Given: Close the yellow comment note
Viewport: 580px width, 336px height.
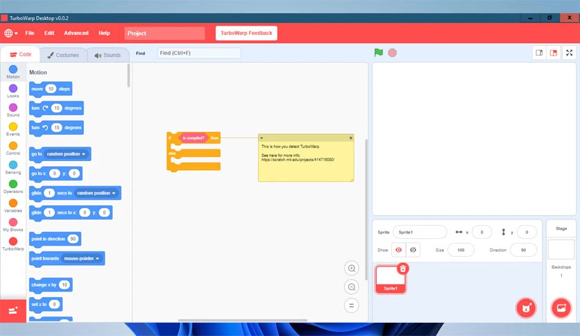Looking at the screenshot, I should pos(350,138).
